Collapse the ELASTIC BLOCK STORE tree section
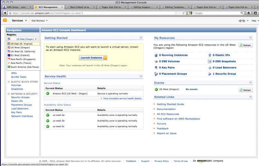This screenshot has width=259, height=166. [9, 82]
